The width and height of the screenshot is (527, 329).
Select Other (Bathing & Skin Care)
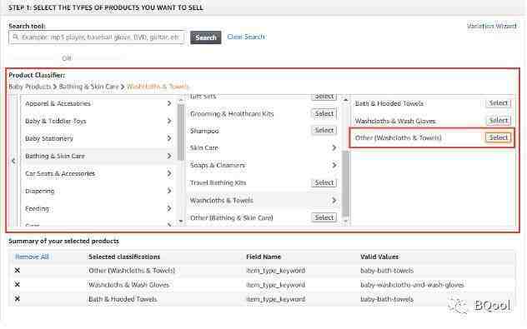[324, 217]
